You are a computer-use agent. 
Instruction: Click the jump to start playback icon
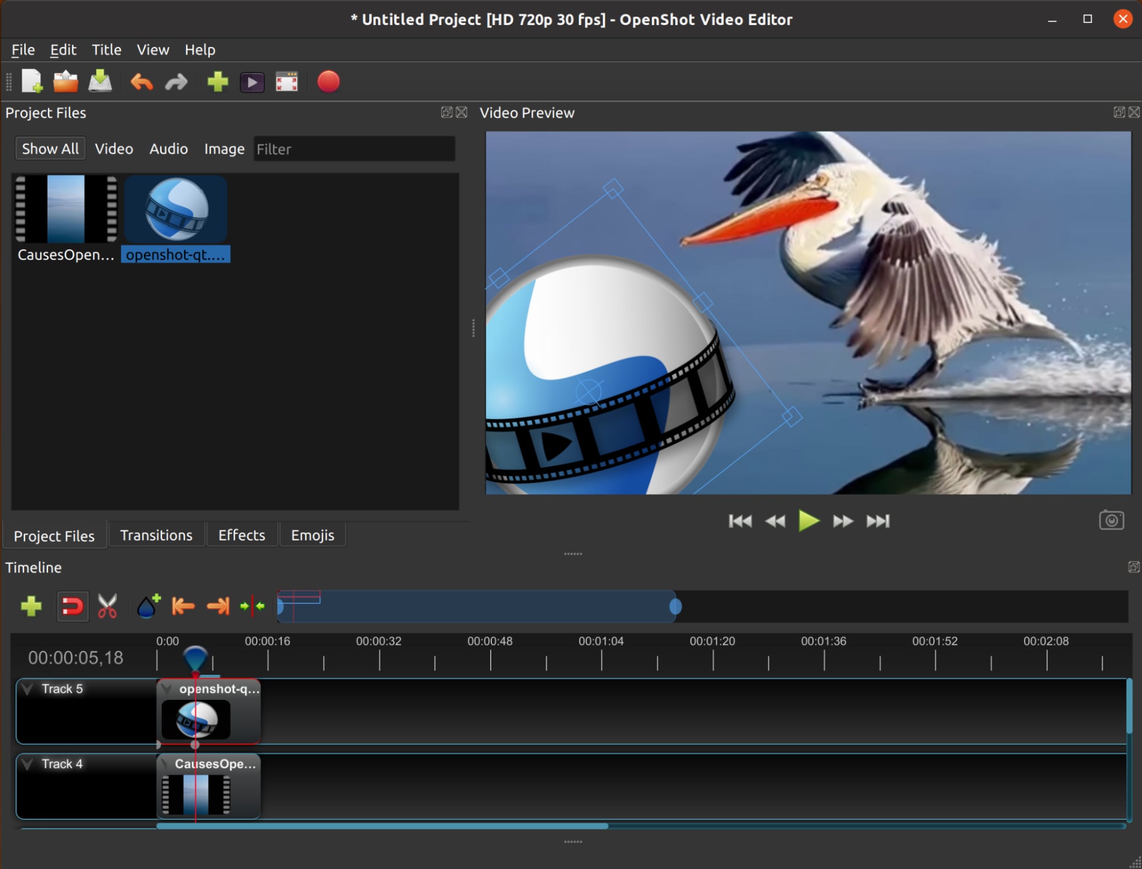click(x=737, y=520)
